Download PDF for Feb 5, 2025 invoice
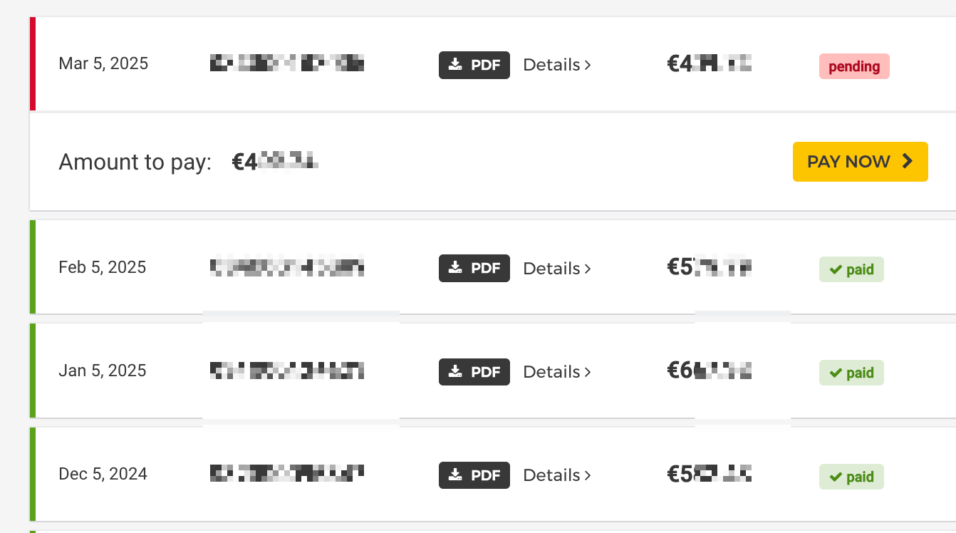The width and height of the screenshot is (956, 533). click(x=474, y=269)
